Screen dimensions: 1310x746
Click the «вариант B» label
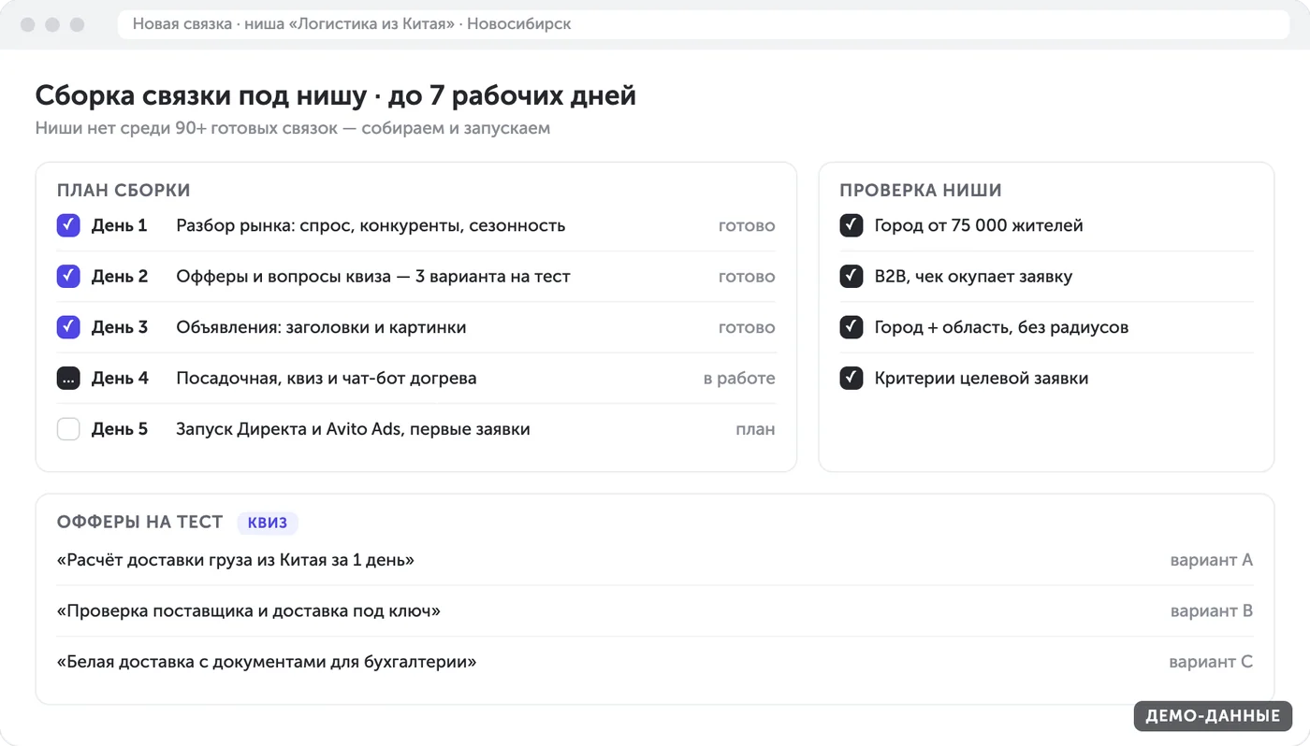pyautogui.click(x=1212, y=611)
